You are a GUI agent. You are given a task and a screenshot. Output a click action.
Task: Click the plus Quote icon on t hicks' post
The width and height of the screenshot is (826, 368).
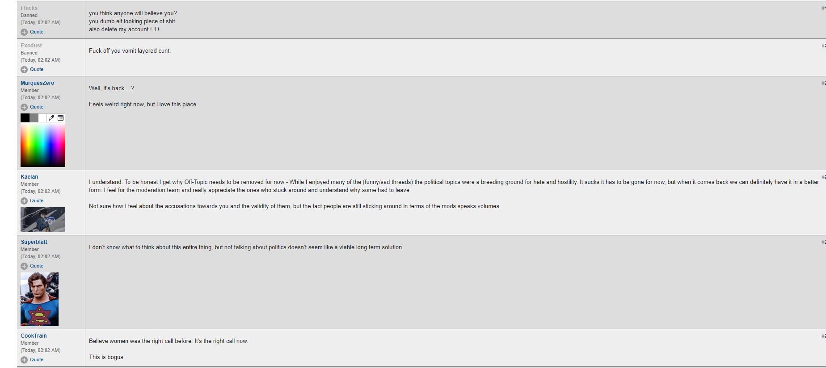[24, 32]
